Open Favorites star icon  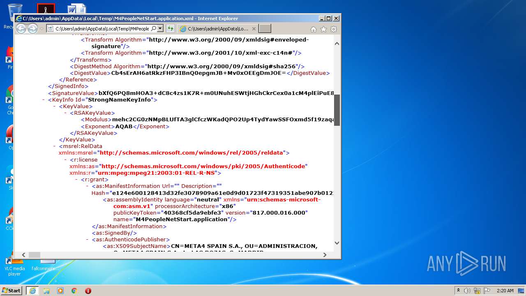click(323, 29)
